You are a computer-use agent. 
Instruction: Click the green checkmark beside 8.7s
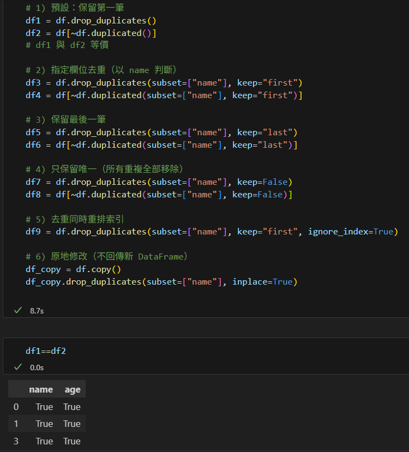[18, 310]
